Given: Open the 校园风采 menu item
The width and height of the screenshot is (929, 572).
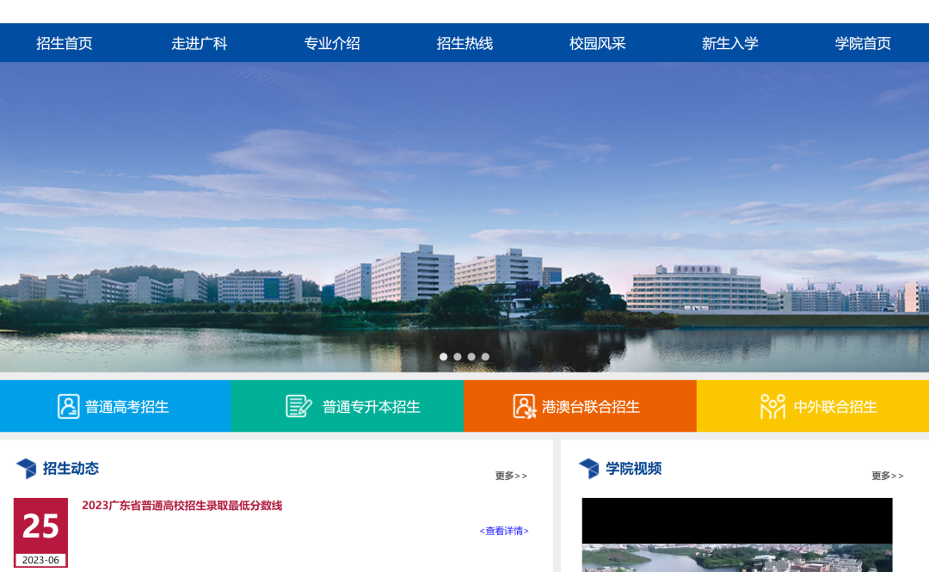Looking at the screenshot, I should pos(598,42).
